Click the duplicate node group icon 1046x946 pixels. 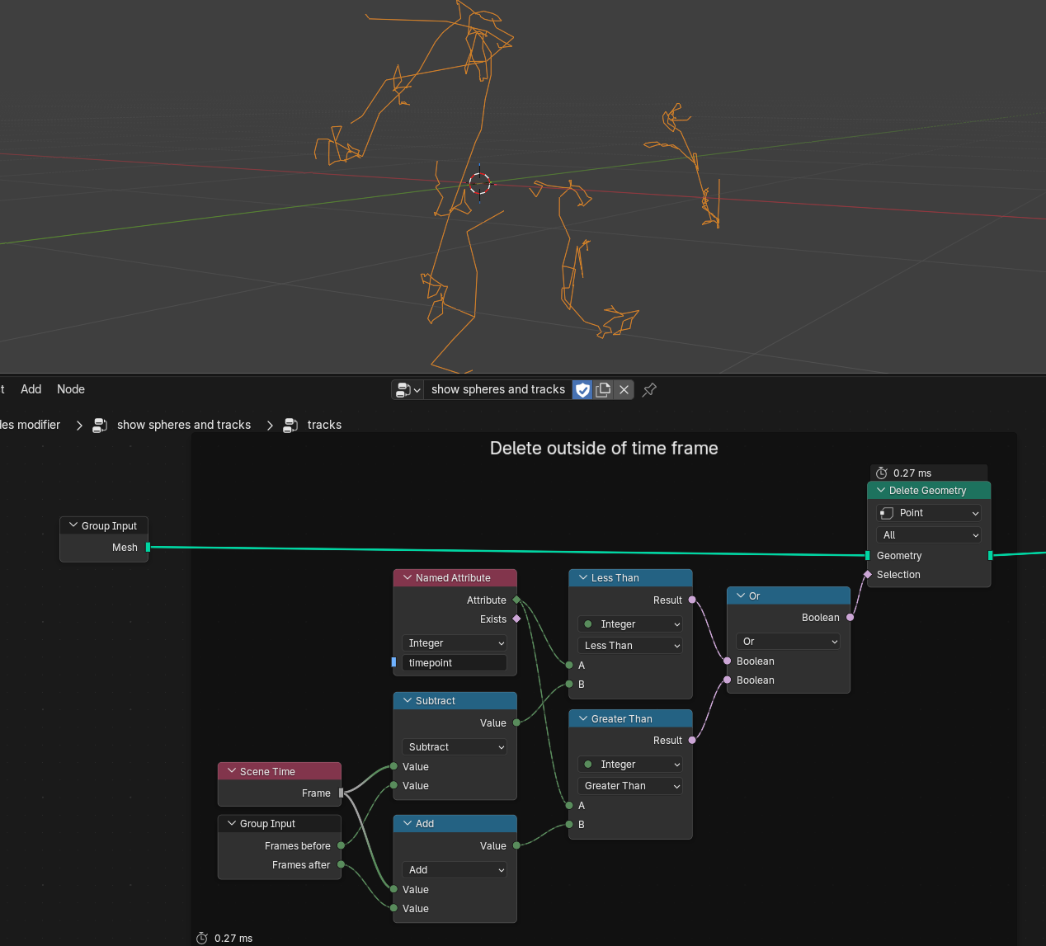click(603, 390)
